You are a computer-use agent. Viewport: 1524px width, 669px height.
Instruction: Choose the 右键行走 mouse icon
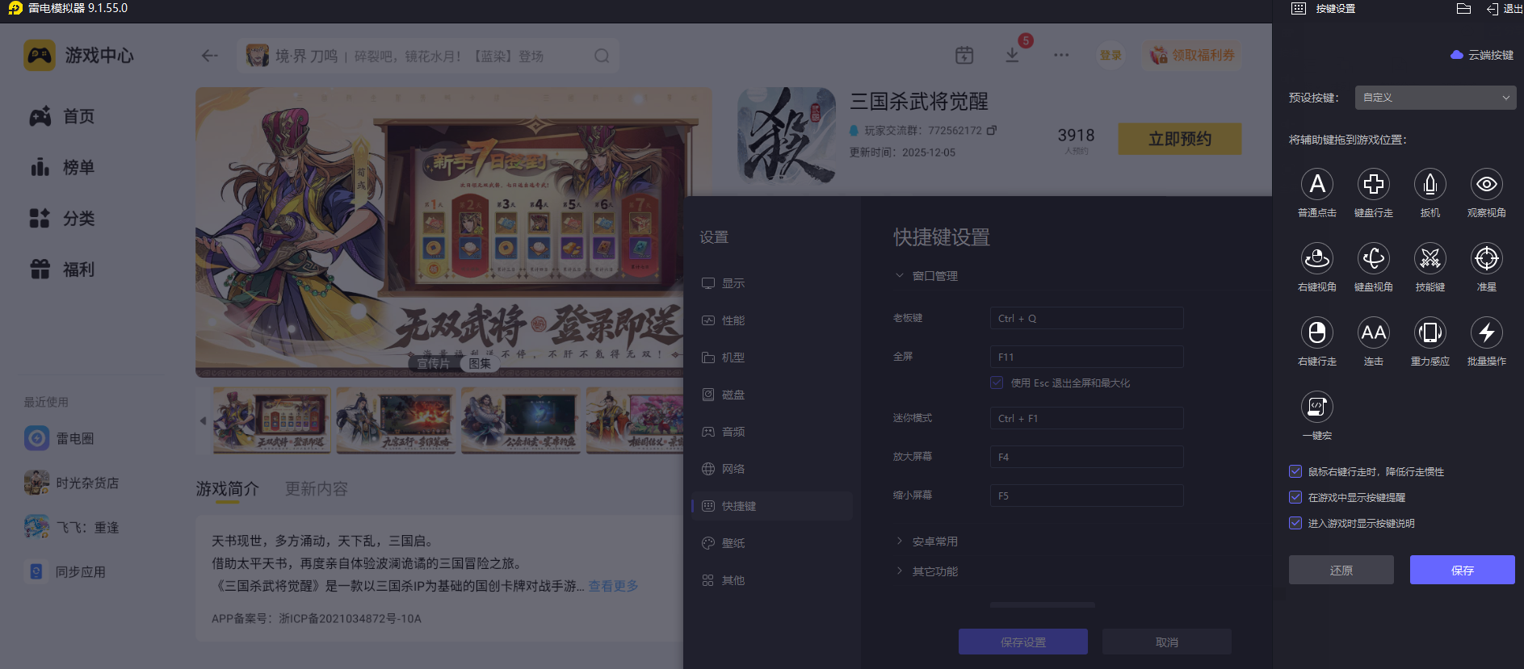[1317, 333]
